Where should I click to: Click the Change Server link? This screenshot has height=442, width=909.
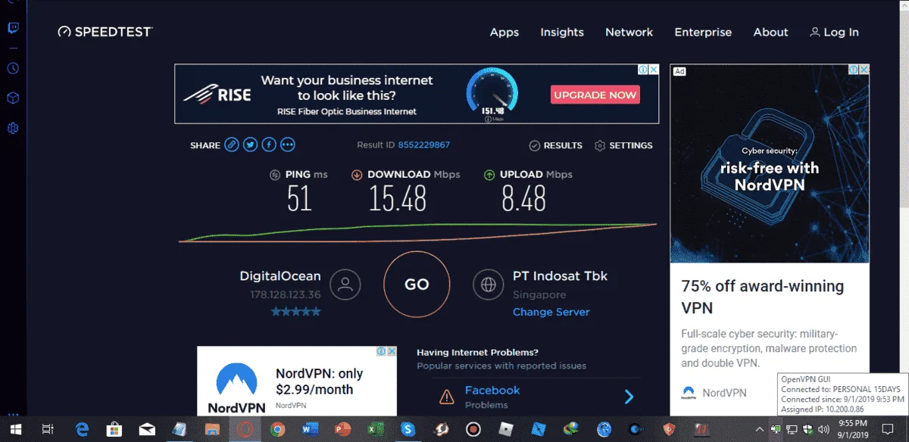[551, 312]
